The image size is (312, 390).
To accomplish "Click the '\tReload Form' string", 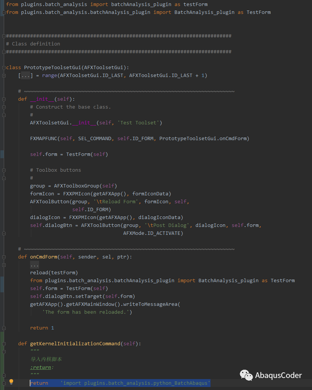I will click(116, 201).
